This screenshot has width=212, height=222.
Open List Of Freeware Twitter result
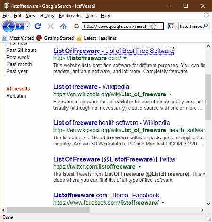(114, 159)
